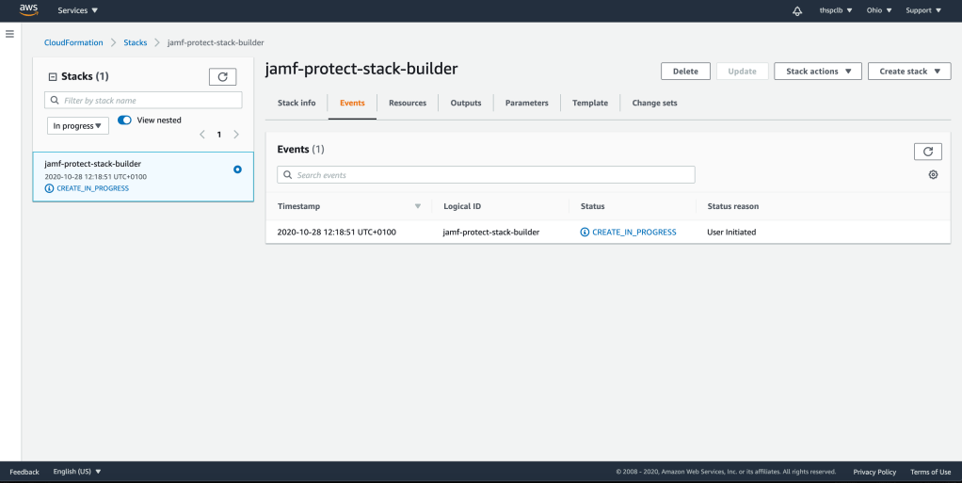Click the Delete stack button
This screenshot has height=483, width=962.
click(x=685, y=72)
